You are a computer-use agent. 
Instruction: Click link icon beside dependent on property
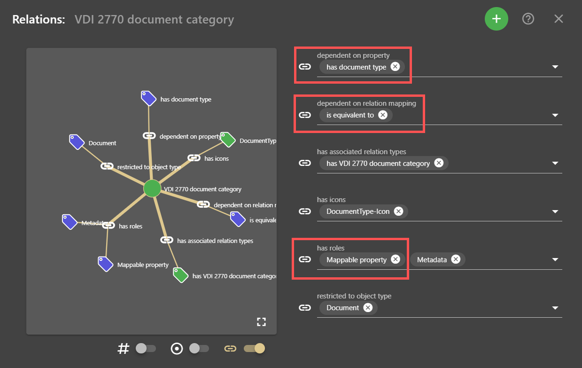[x=305, y=67]
